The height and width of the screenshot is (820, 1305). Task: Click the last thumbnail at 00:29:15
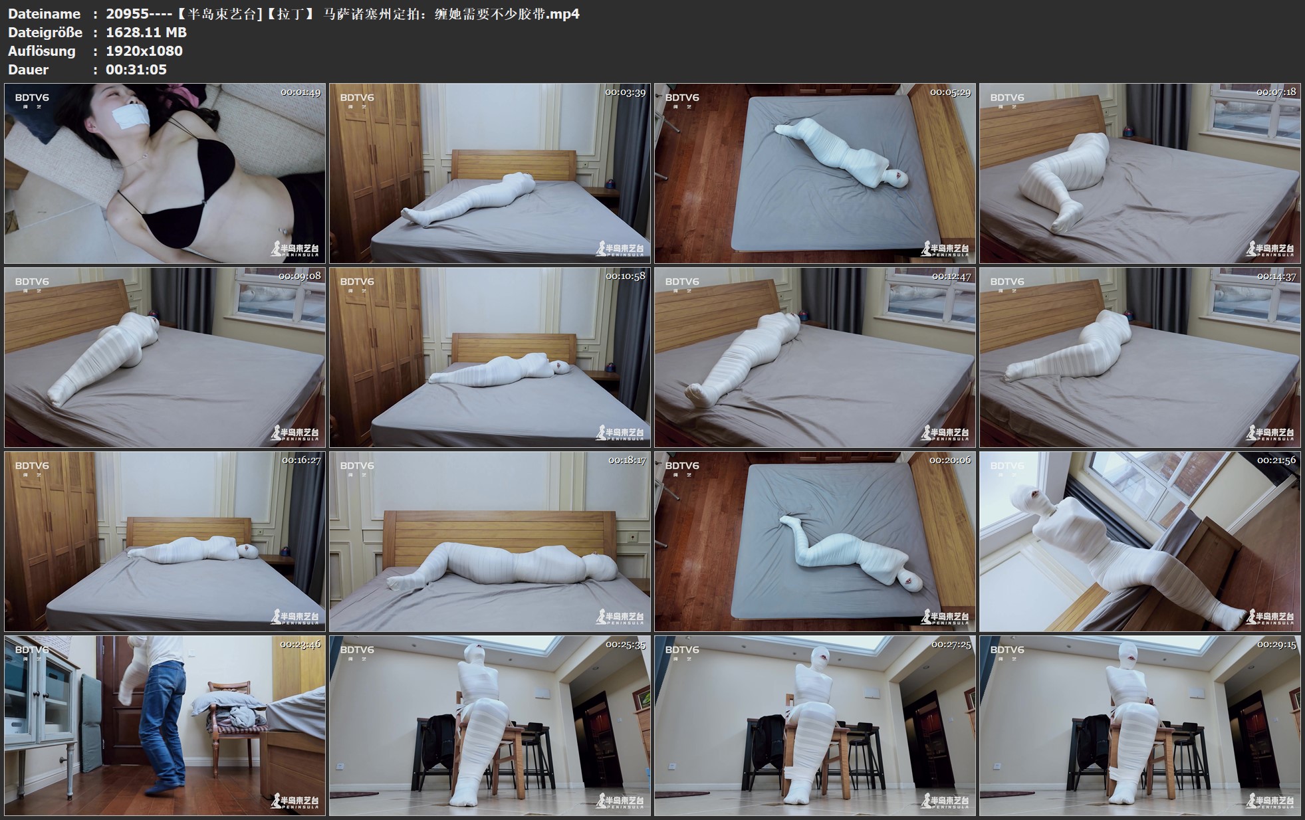point(1139,726)
